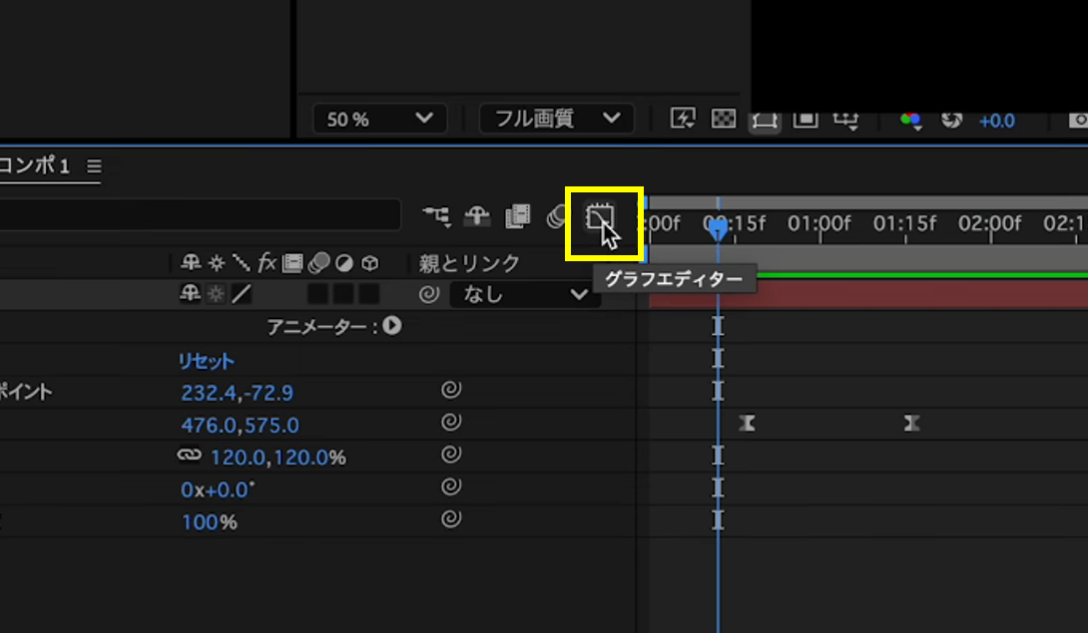Toggle motion blur for all layers
Screen dimensions: 1088x633
(x=556, y=216)
